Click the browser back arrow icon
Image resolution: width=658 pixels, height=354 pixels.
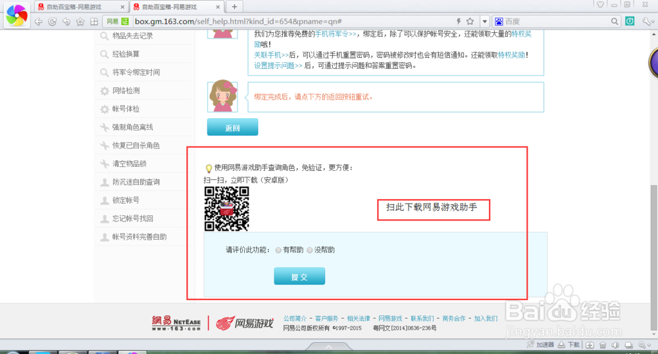(x=39, y=22)
